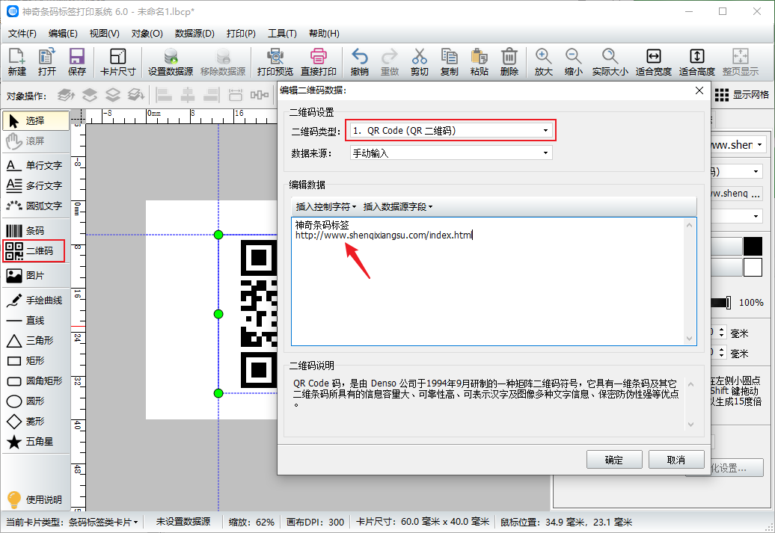Choose the 手绘曲线 freehand curve tool
Viewport: 775px width, 533px height.
tap(34, 301)
